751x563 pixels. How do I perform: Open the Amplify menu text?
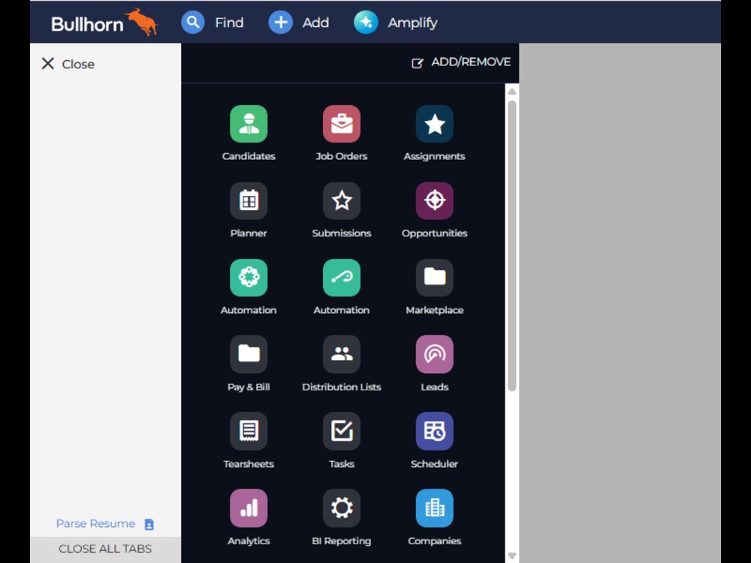click(412, 23)
